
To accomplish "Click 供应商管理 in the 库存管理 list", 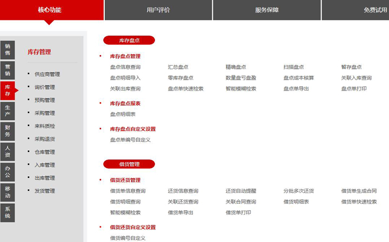I will click(47, 74).
